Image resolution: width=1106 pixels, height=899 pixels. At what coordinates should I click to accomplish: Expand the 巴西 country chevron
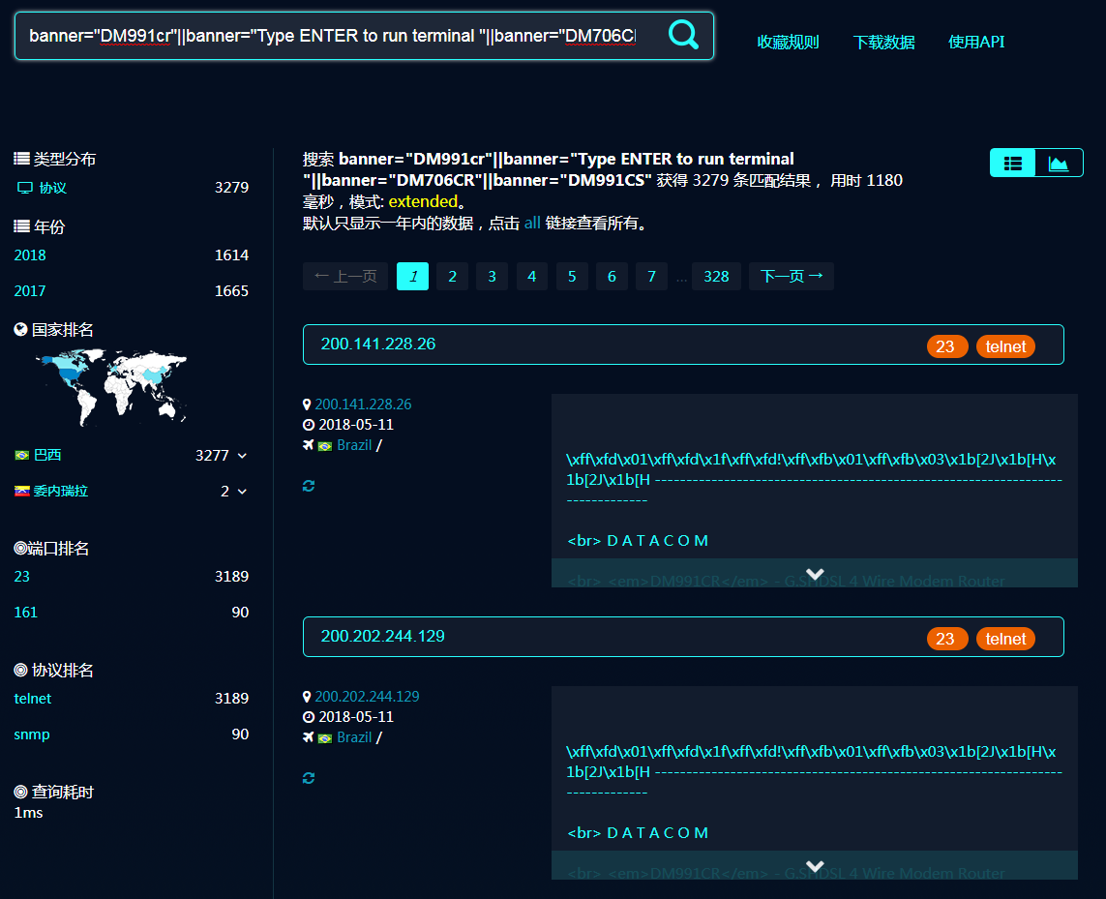243,456
